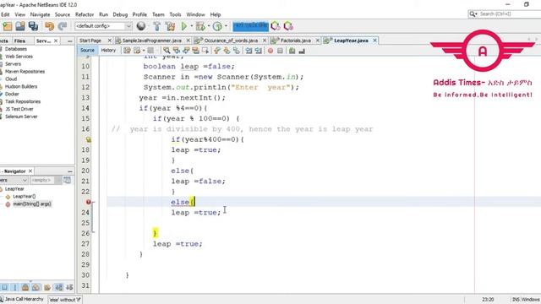Image resolution: width=541 pixels, height=304 pixels.
Task: Click the Find Previous Occurrence icon
Action: pyautogui.click(x=177, y=51)
